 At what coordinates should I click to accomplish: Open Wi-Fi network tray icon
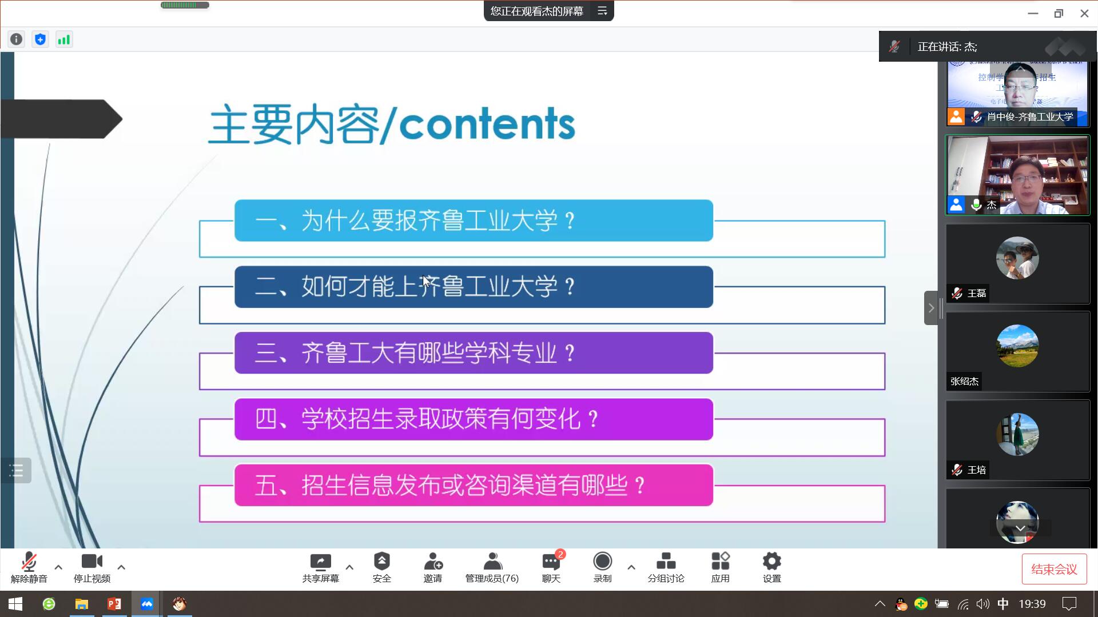[x=963, y=604]
